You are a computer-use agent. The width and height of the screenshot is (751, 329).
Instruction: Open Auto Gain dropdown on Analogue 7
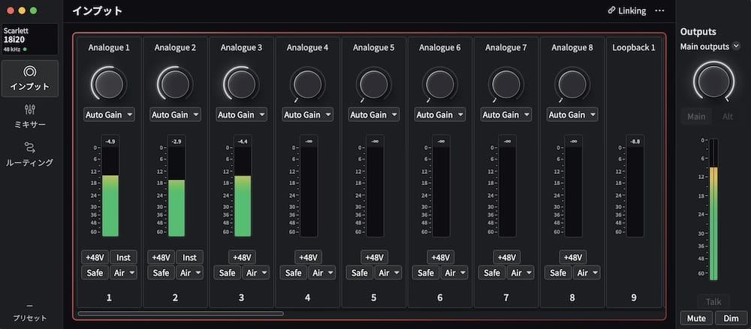point(505,115)
